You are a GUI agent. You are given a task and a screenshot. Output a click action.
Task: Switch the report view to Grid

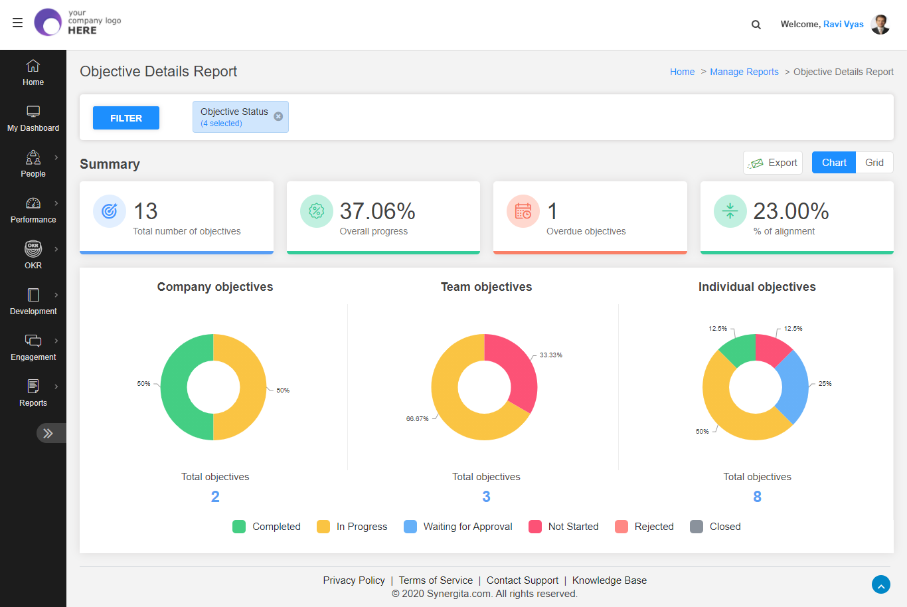(x=874, y=162)
